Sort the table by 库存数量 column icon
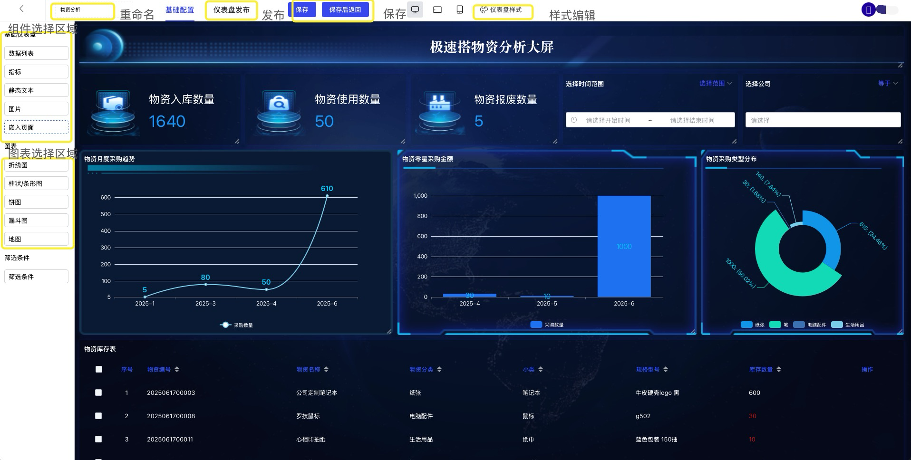The height and width of the screenshot is (460, 911). tap(778, 369)
